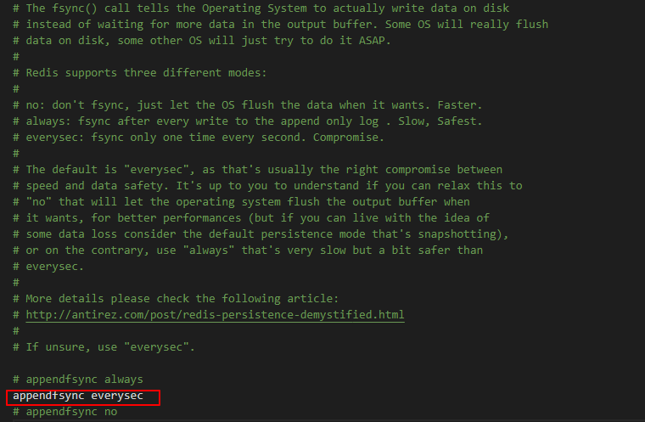The width and height of the screenshot is (645, 422).
Task: Click the commented 'appendfsync always' line
Action: coord(78,380)
